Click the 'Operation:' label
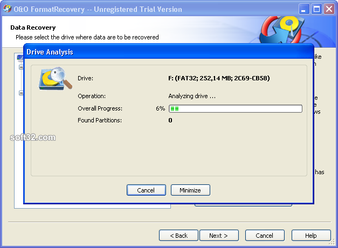The width and height of the screenshot is (338, 248). (x=92, y=96)
